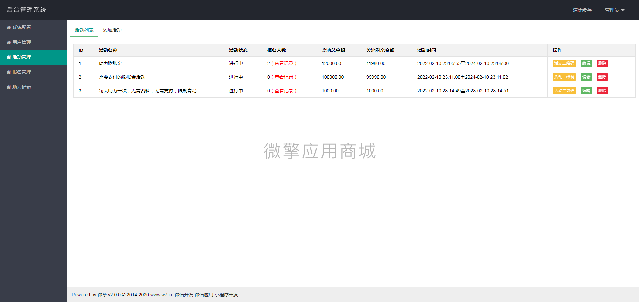This screenshot has height=302, width=639.
Task: Click 编辑 for activity ID 3
Action: (x=586, y=91)
